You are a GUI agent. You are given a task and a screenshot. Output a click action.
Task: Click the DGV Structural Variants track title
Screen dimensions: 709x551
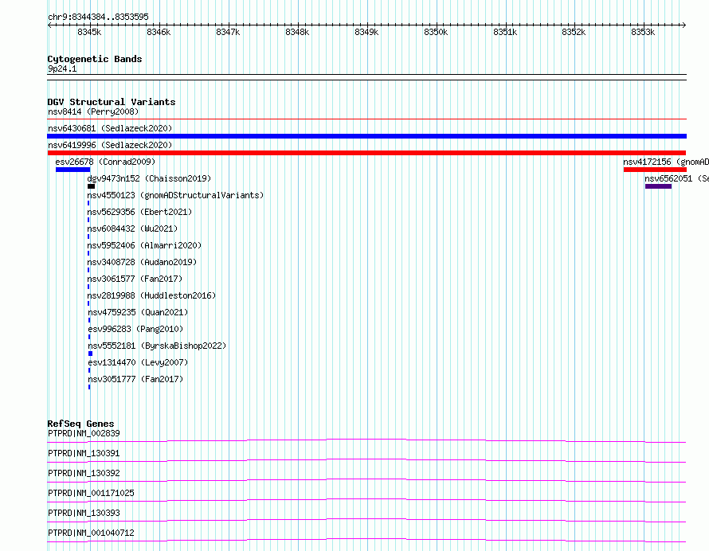[x=112, y=102]
